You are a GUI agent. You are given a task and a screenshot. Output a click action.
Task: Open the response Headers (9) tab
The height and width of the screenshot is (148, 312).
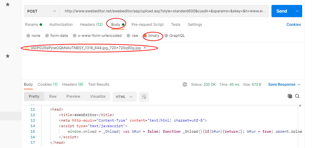tap(73, 84)
